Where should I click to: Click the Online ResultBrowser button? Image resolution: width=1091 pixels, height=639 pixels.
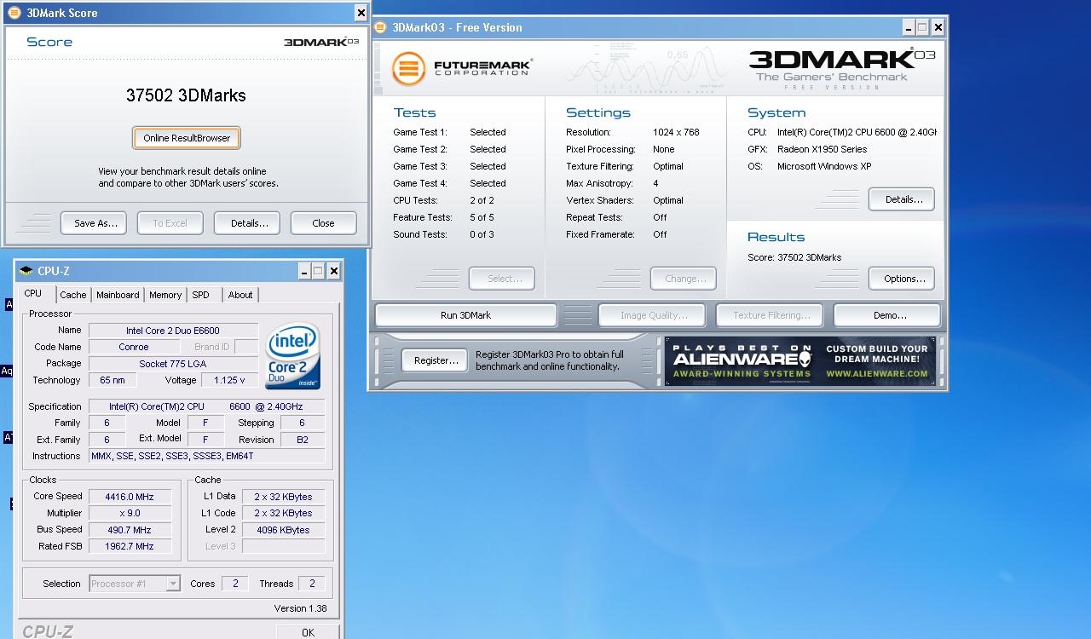coord(187,138)
